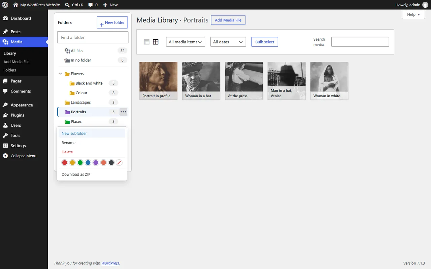Viewport: 431px width, 269px height.
Task: Open Tools in sidebar
Action: tap(24, 136)
